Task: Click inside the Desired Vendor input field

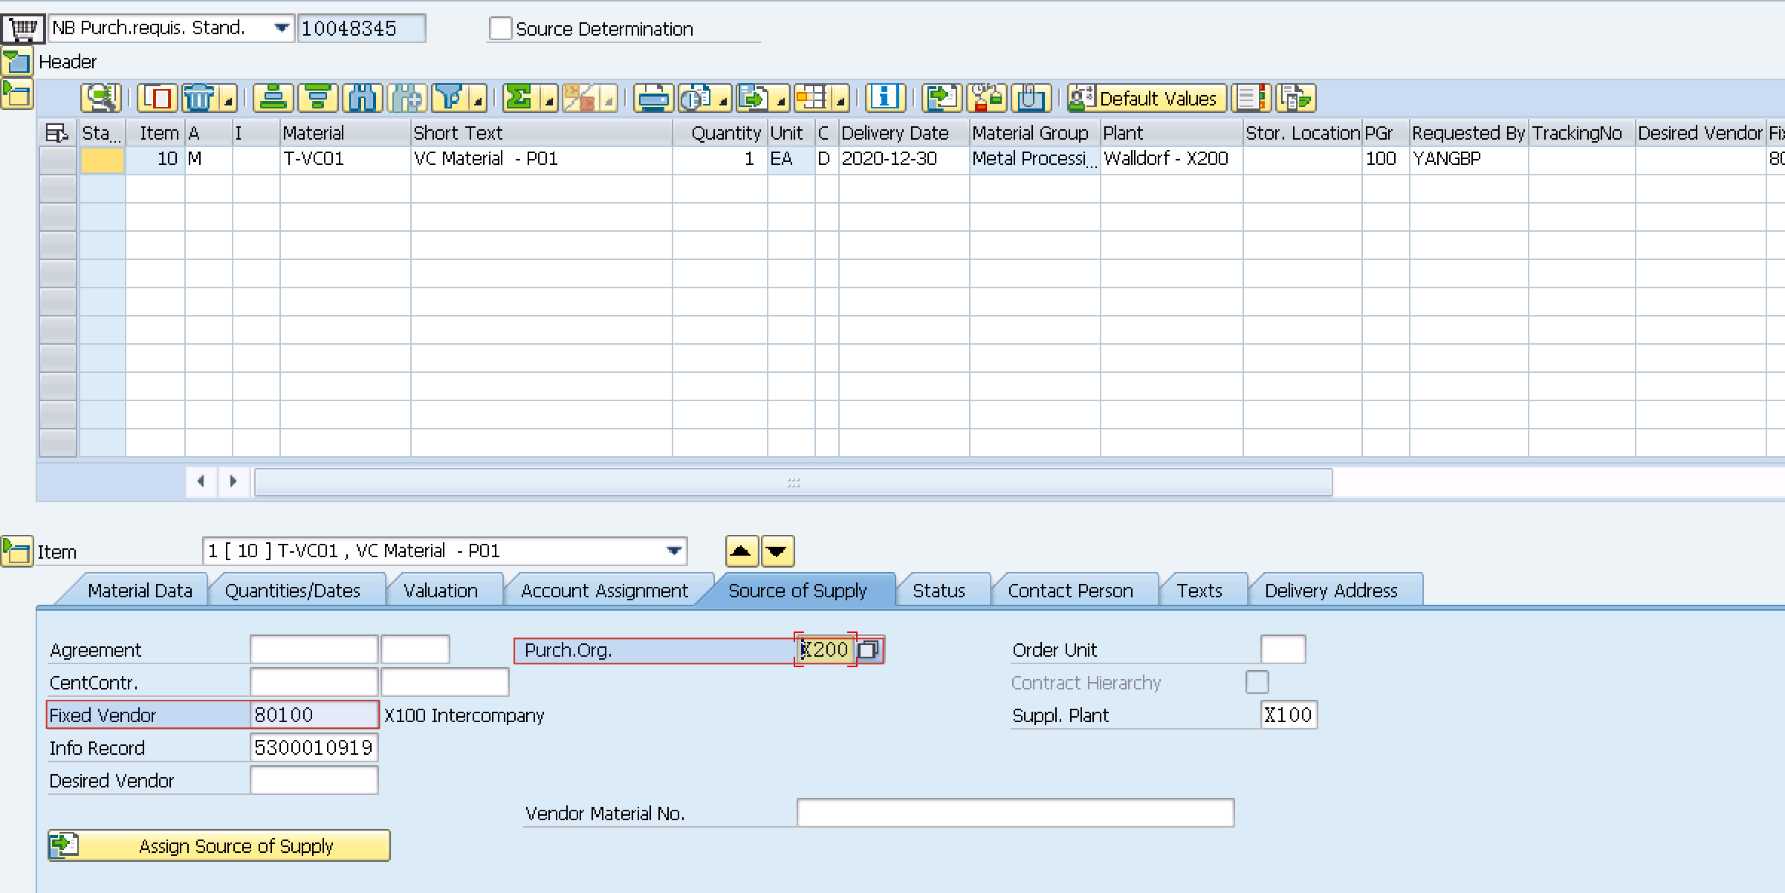Action: pos(314,779)
